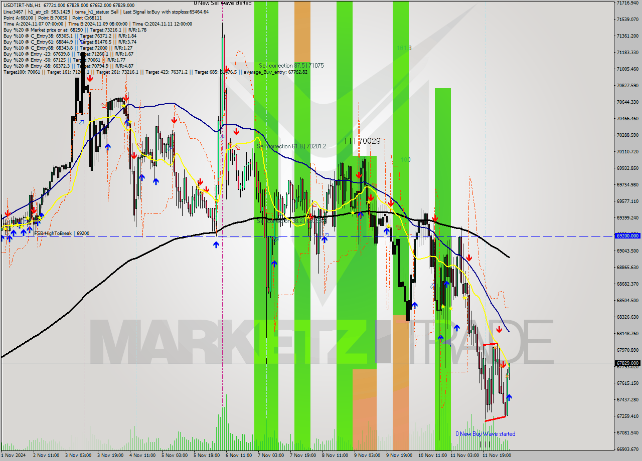Click the '100' Fibonacci level label
Screen dimensions: 642x461
click(406, 160)
